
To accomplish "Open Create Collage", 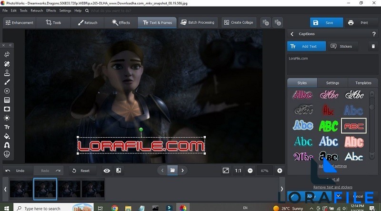I will (239, 22).
